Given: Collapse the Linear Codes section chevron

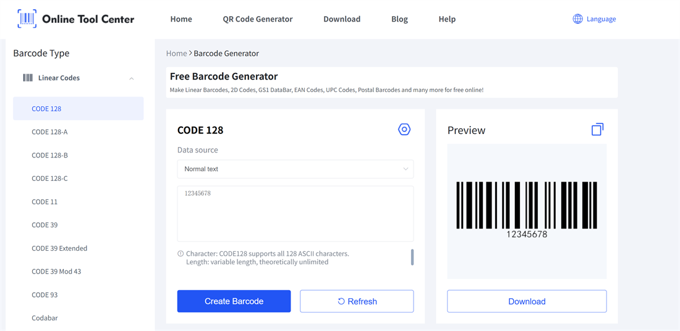Looking at the screenshot, I should pyautogui.click(x=132, y=78).
